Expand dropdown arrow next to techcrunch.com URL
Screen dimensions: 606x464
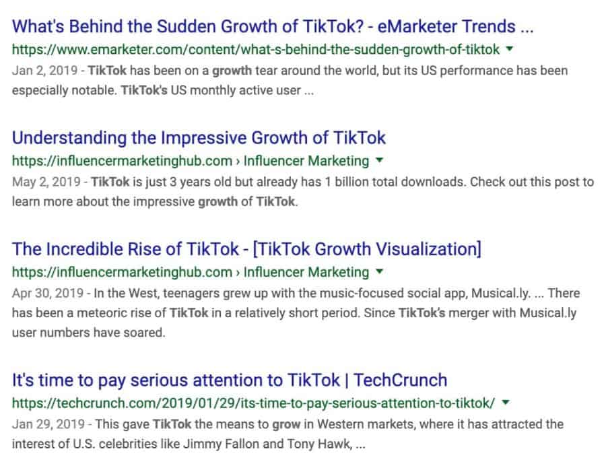click(505, 403)
